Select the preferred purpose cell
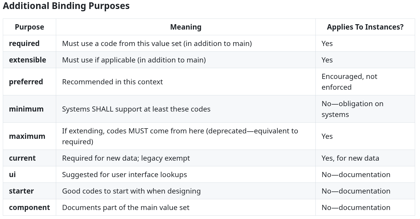420x219 pixels. (29, 82)
